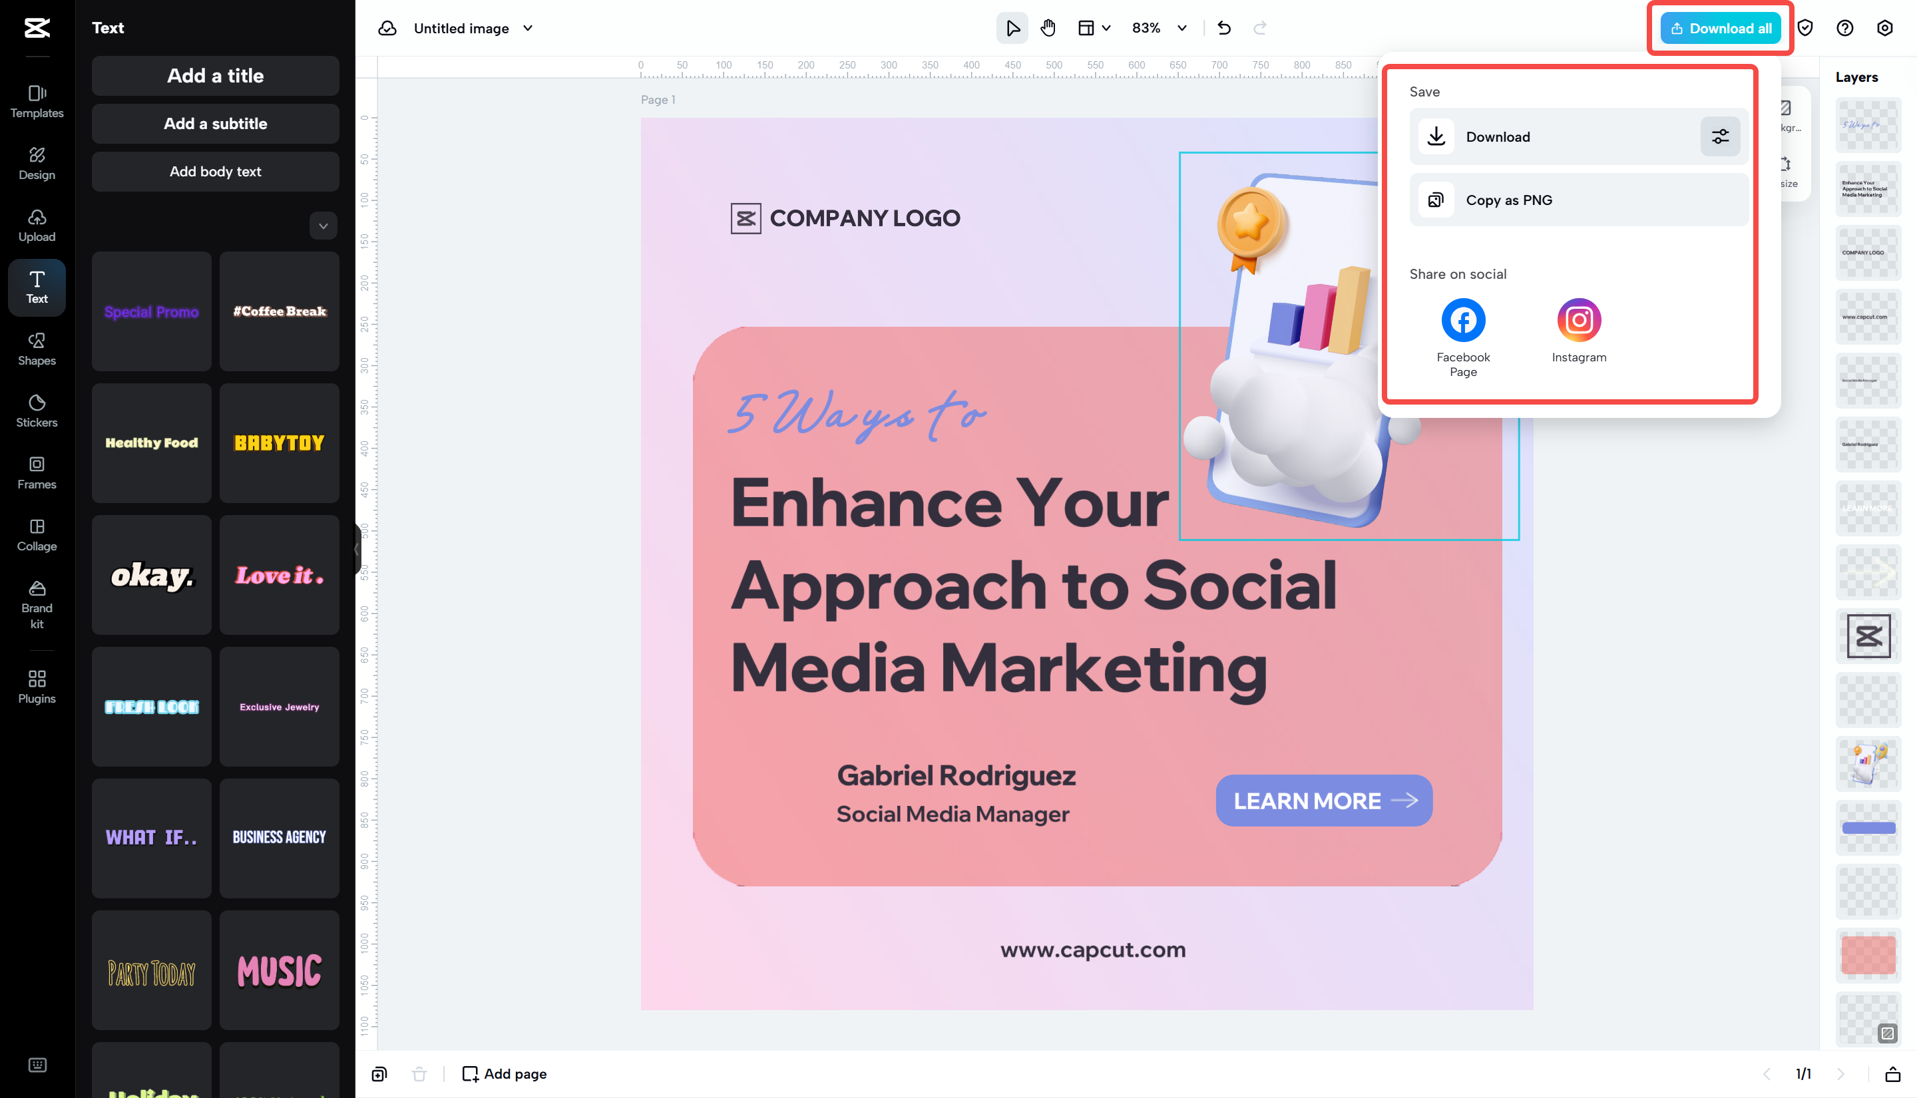Screen dimensions: 1917x1098
Task: Share design to Instagram
Action: pos(1578,319)
